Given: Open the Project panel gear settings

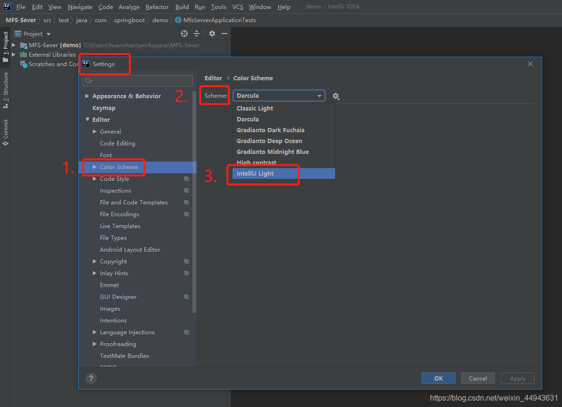Looking at the screenshot, I should (212, 34).
